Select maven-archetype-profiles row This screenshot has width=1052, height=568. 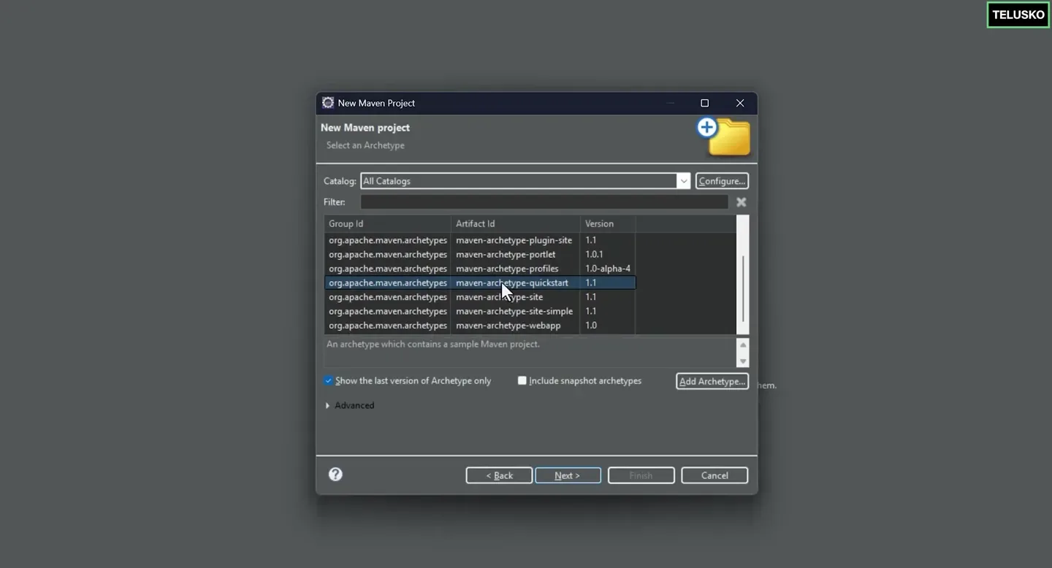click(x=480, y=269)
